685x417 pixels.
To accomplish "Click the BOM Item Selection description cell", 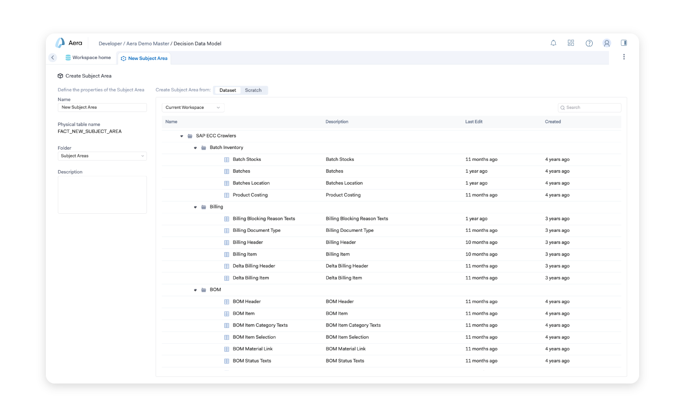I will point(347,337).
